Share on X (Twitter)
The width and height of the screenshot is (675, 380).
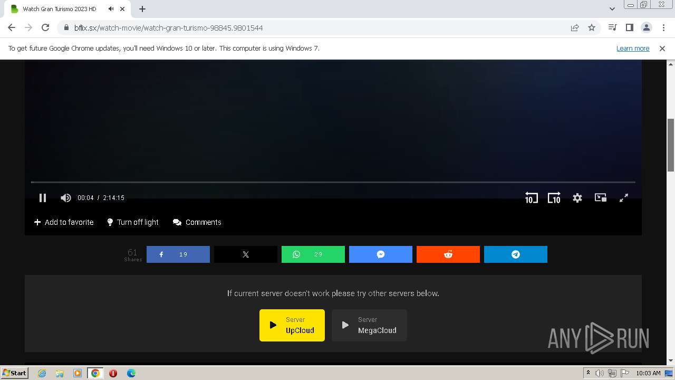point(246,254)
